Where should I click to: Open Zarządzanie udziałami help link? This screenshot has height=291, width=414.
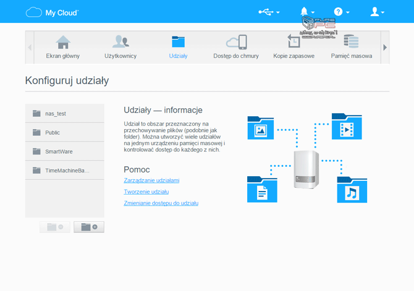coord(151,180)
